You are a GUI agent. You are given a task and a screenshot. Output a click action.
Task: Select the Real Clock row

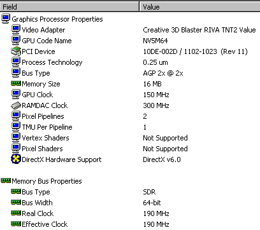click(130, 213)
